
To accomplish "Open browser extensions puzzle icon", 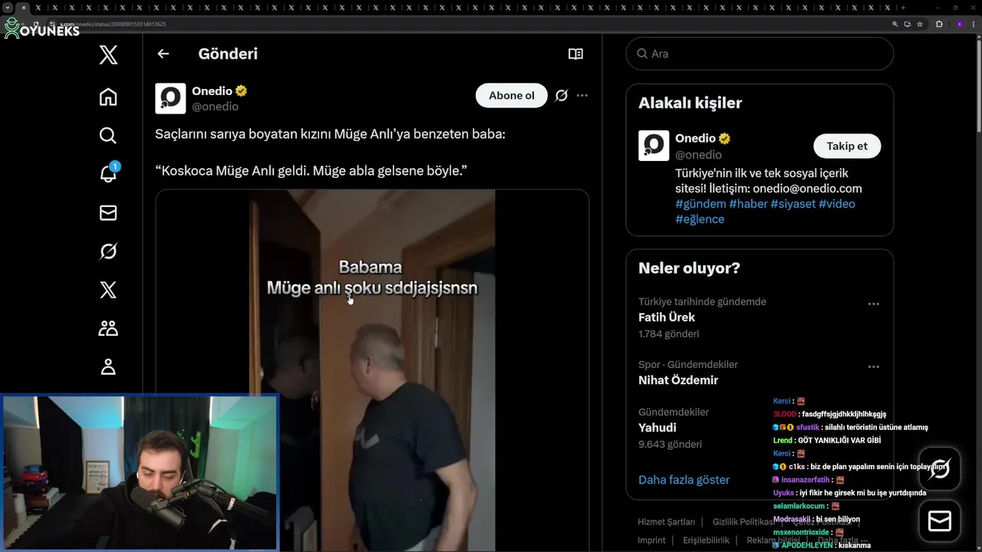I will coord(939,24).
